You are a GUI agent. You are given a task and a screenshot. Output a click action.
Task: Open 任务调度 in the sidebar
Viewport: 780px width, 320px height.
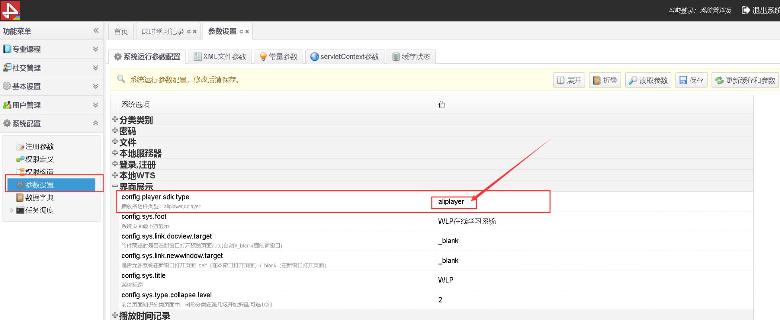tap(39, 210)
